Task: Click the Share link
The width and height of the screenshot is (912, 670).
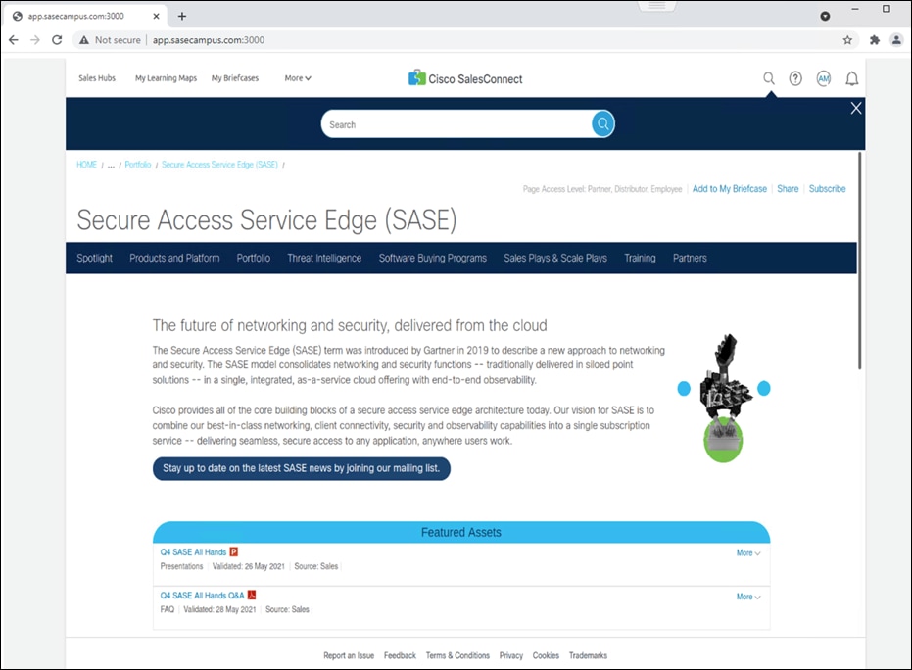Action: click(788, 188)
